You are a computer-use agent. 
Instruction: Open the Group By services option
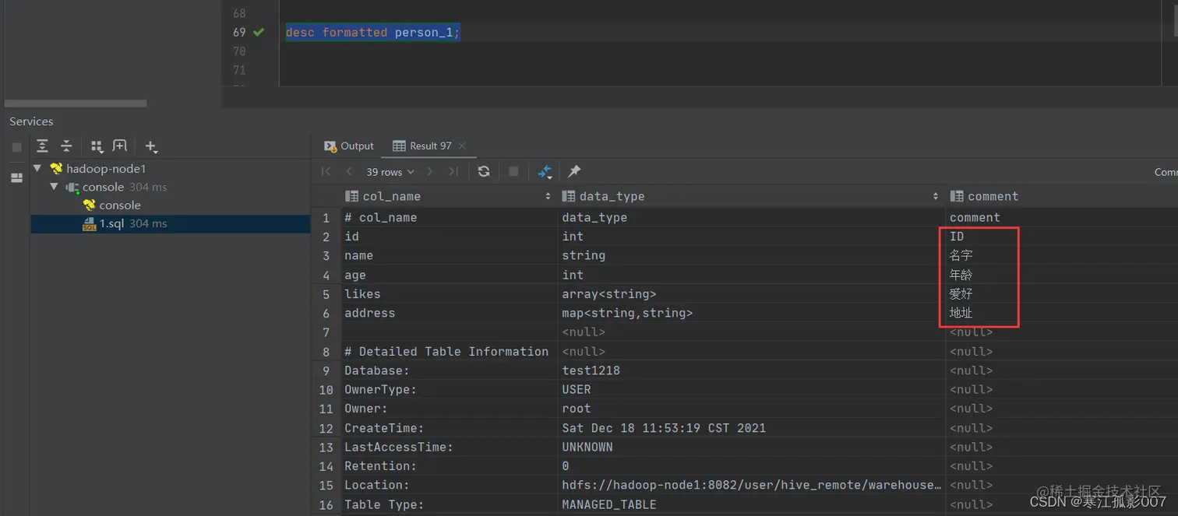[97, 146]
